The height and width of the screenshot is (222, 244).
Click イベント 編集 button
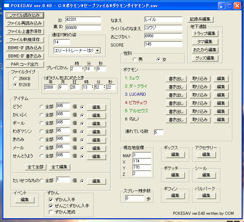coord(25,200)
